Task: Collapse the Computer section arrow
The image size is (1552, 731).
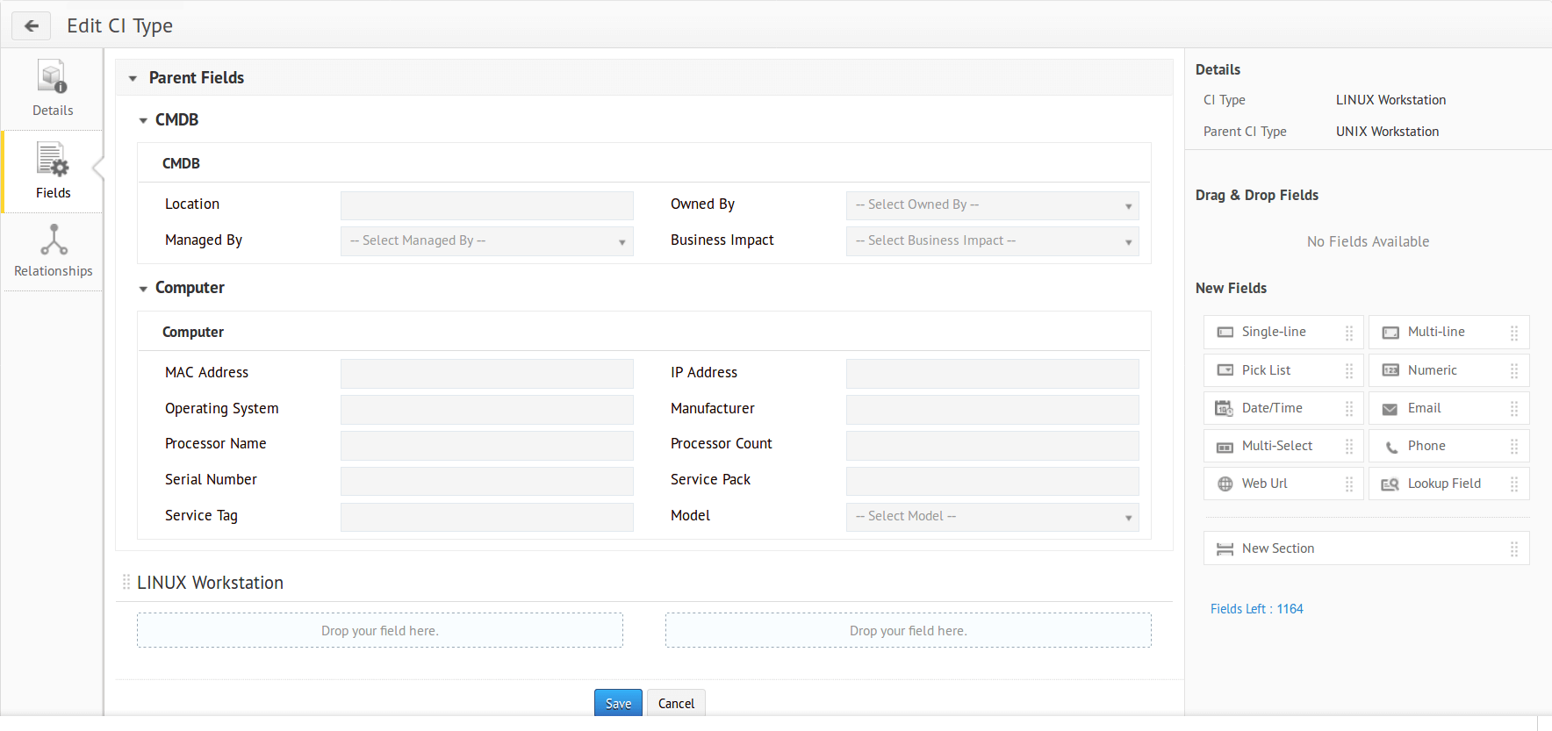Action: pos(143,289)
